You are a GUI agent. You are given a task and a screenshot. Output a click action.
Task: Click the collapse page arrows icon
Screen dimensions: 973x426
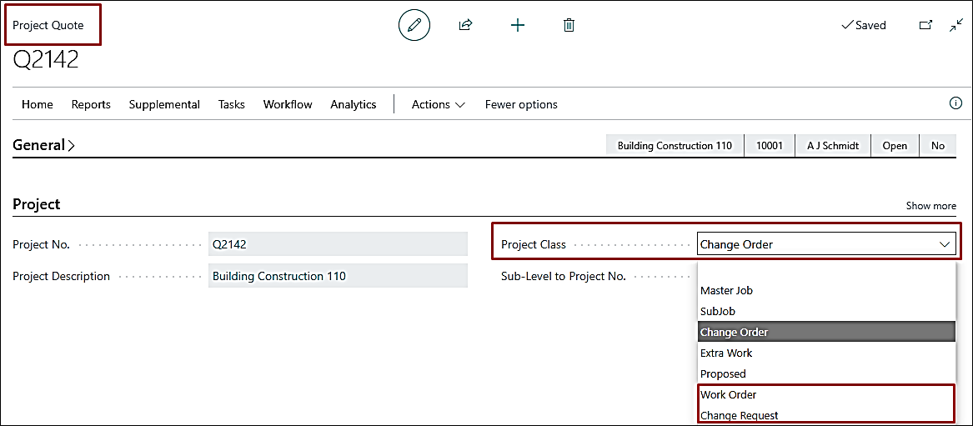(x=956, y=25)
